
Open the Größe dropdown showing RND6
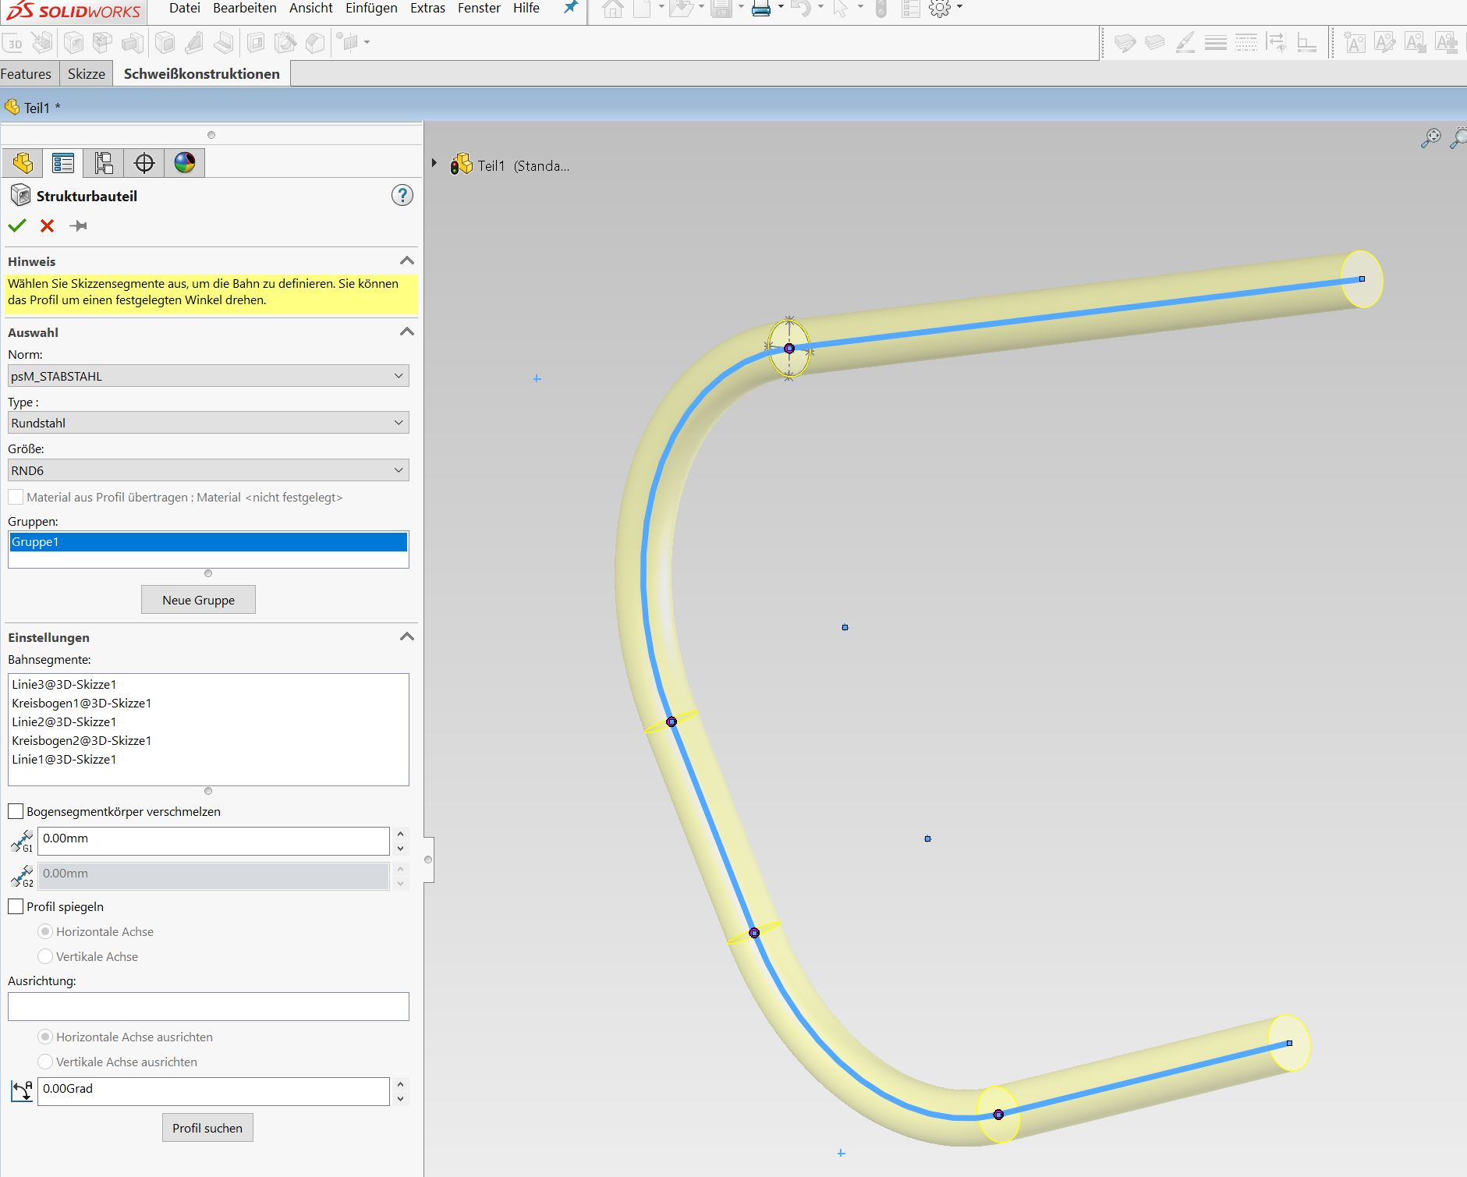208,470
